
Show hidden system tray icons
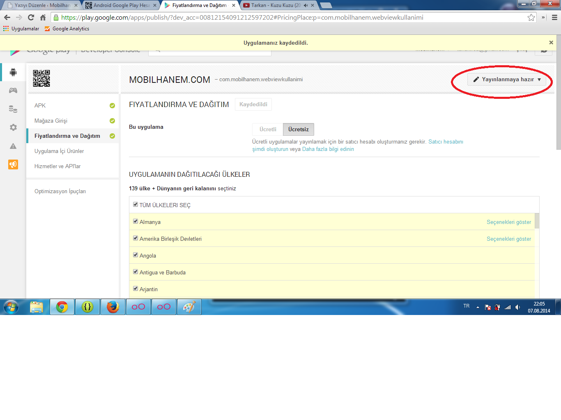tap(478, 307)
